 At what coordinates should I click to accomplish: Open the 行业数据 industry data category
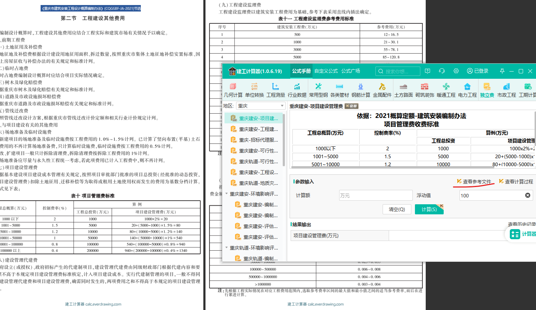[x=297, y=90]
